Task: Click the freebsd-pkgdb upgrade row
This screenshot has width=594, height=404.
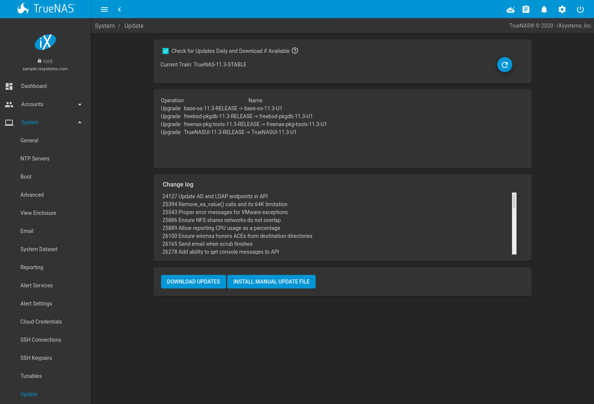Action: click(237, 116)
